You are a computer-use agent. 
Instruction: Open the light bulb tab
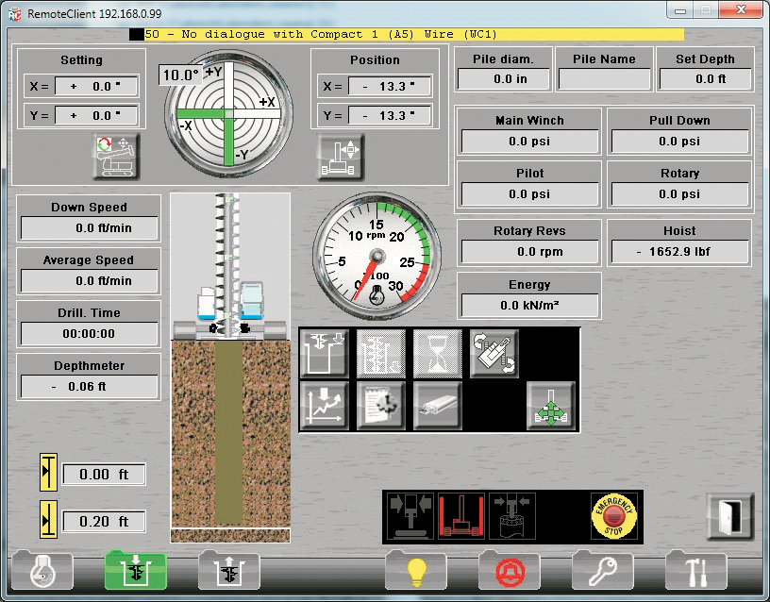pos(416,573)
